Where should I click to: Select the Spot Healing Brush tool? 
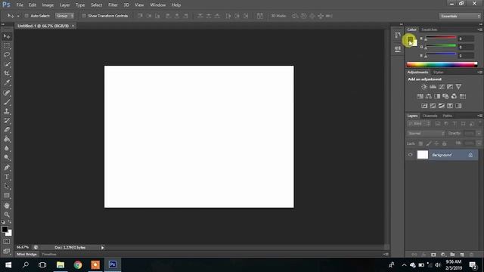(x=7, y=92)
